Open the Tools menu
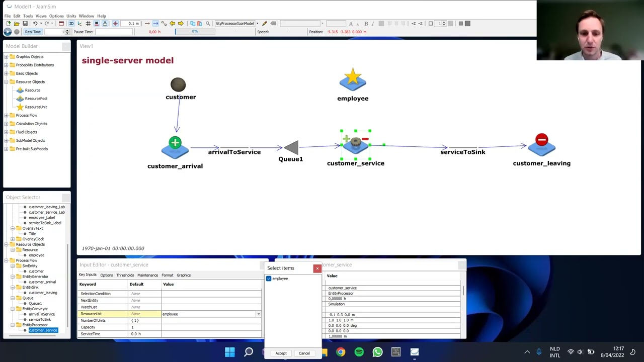644x362 pixels. (28, 16)
